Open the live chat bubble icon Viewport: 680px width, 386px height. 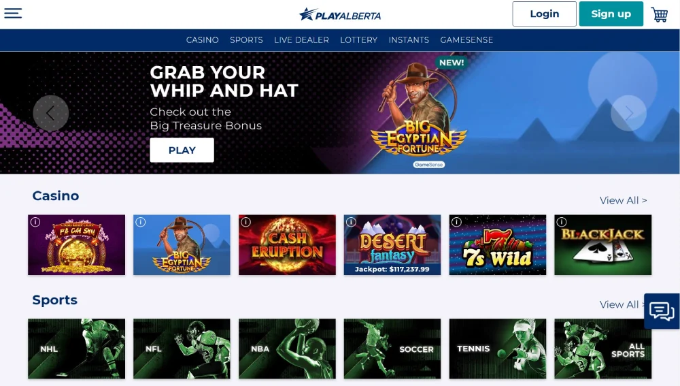click(x=662, y=311)
